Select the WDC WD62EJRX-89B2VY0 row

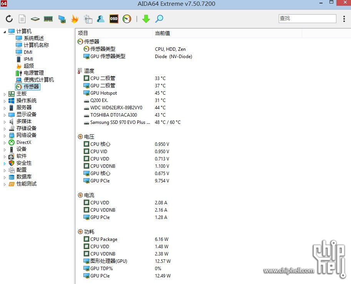pyautogui.click(x=125, y=108)
